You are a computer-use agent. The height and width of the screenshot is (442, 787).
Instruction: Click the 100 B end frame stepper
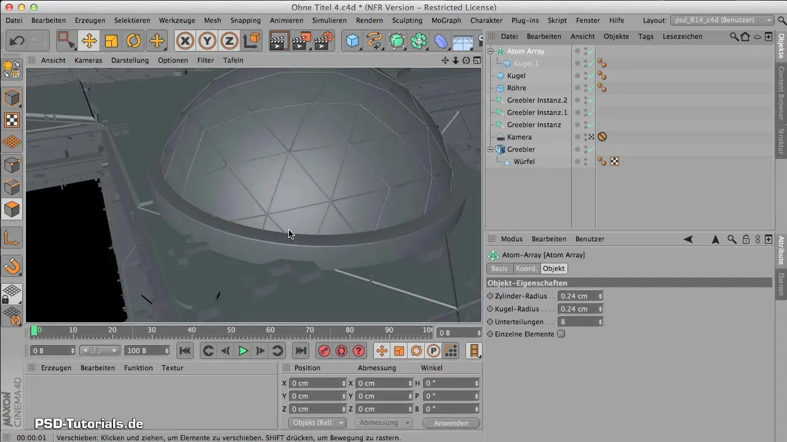point(167,351)
